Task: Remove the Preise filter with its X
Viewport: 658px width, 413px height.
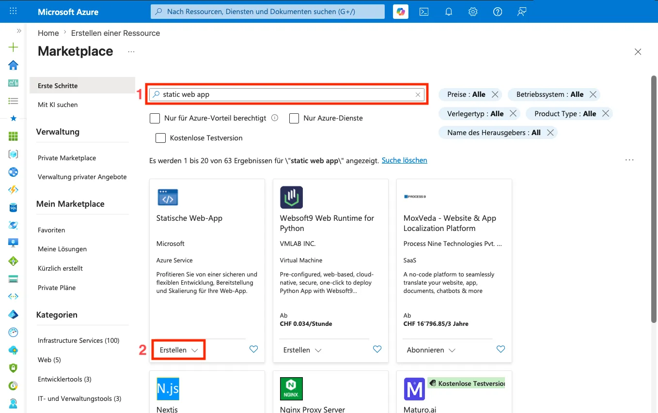Action: [495, 94]
